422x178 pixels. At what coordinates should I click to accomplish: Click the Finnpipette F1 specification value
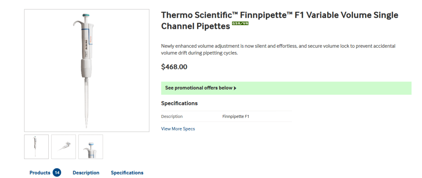pyautogui.click(x=236, y=117)
